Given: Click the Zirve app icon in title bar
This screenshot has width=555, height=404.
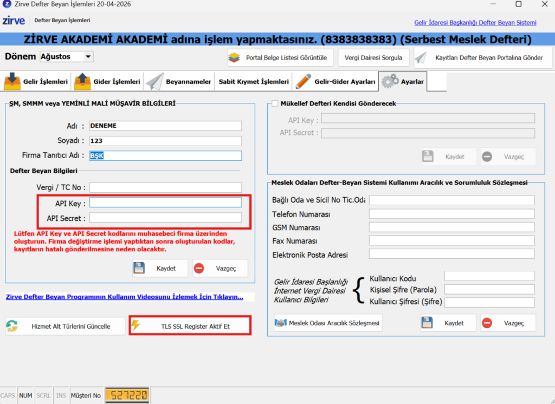Looking at the screenshot, I should (7, 4).
